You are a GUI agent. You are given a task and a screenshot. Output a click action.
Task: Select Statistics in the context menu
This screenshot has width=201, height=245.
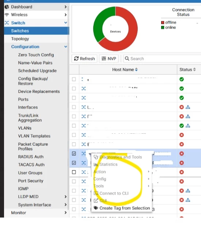(x=121, y=164)
